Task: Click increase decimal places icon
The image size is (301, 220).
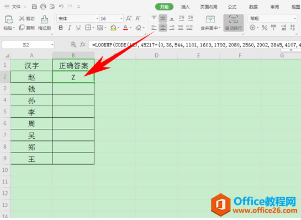Action: coord(283,28)
